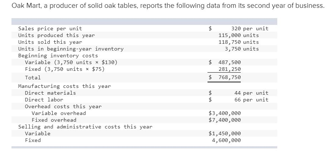The height and width of the screenshot is (158, 327).
Task: Click the '487,500' amount
Action: [x=230, y=62]
